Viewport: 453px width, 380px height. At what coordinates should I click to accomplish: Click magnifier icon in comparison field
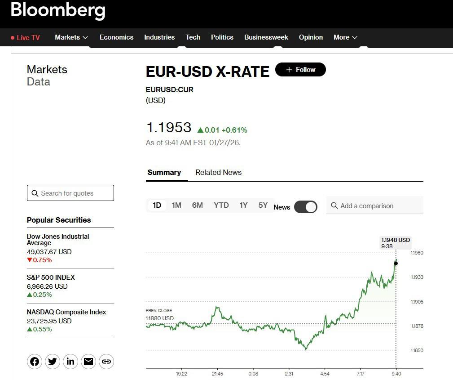point(334,206)
